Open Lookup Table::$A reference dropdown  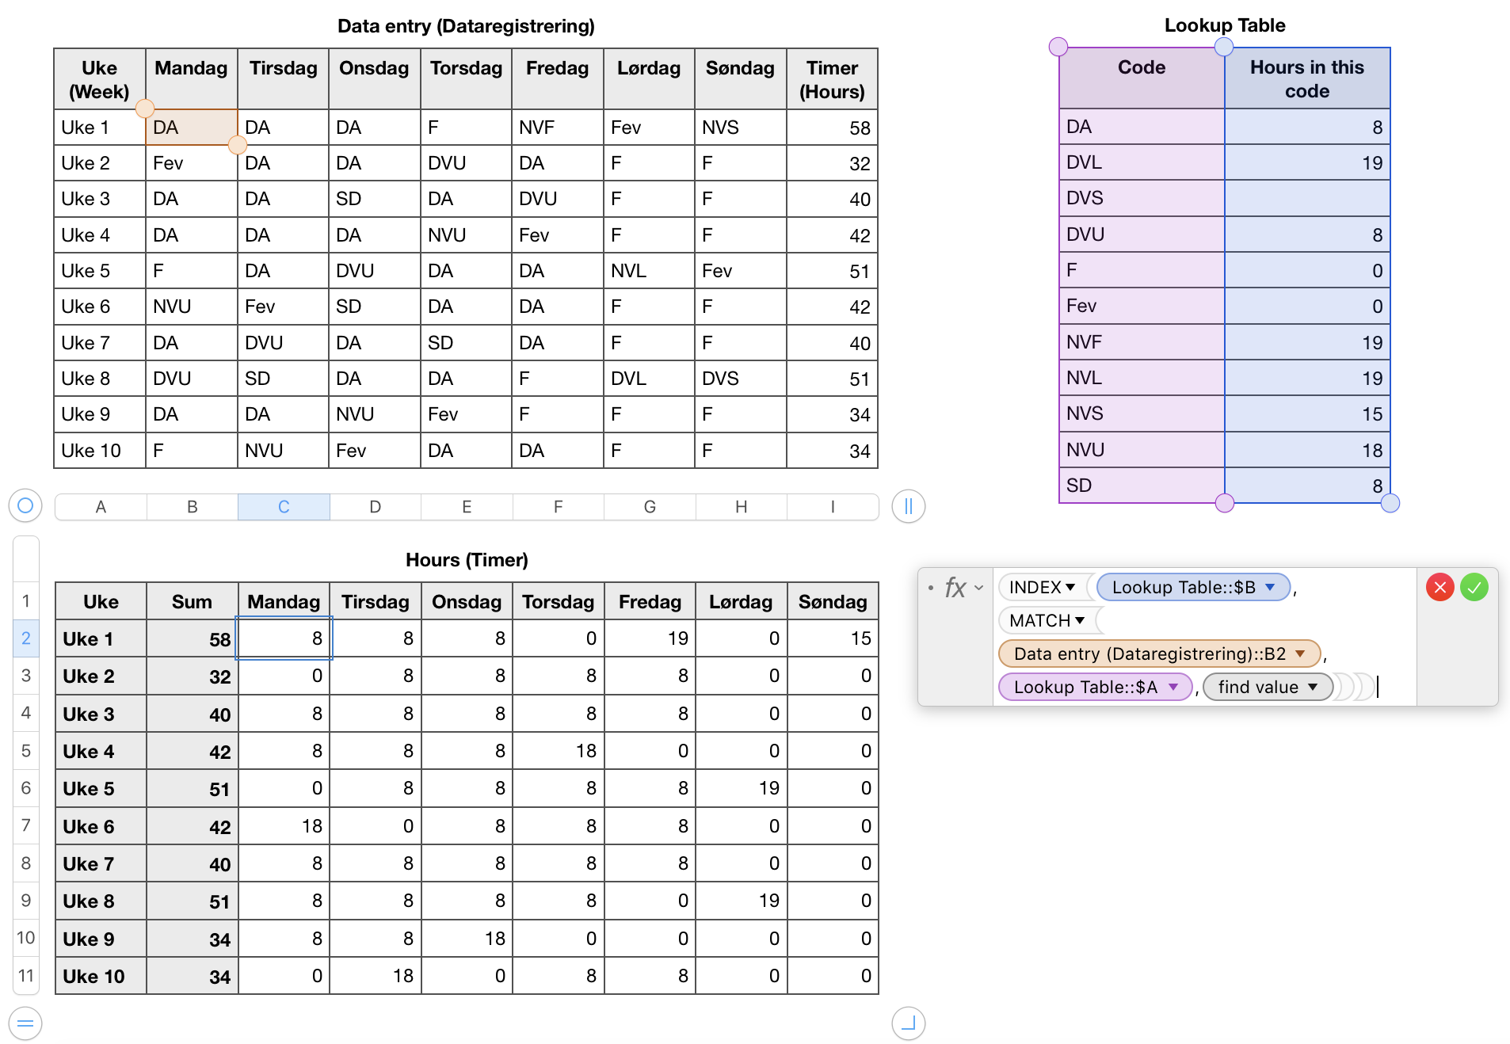coord(1173,687)
